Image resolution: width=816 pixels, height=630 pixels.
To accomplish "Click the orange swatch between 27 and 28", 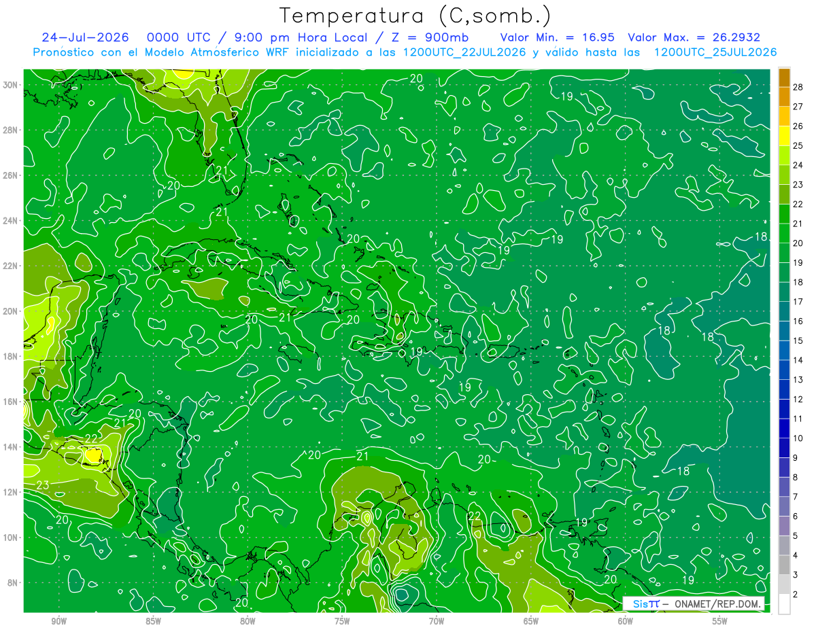I will coord(784,97).
